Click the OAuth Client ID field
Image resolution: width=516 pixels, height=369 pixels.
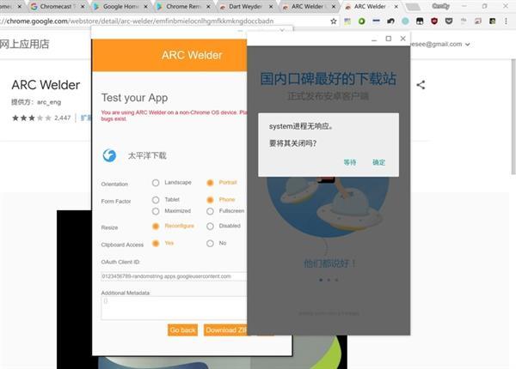pos(174,276)
